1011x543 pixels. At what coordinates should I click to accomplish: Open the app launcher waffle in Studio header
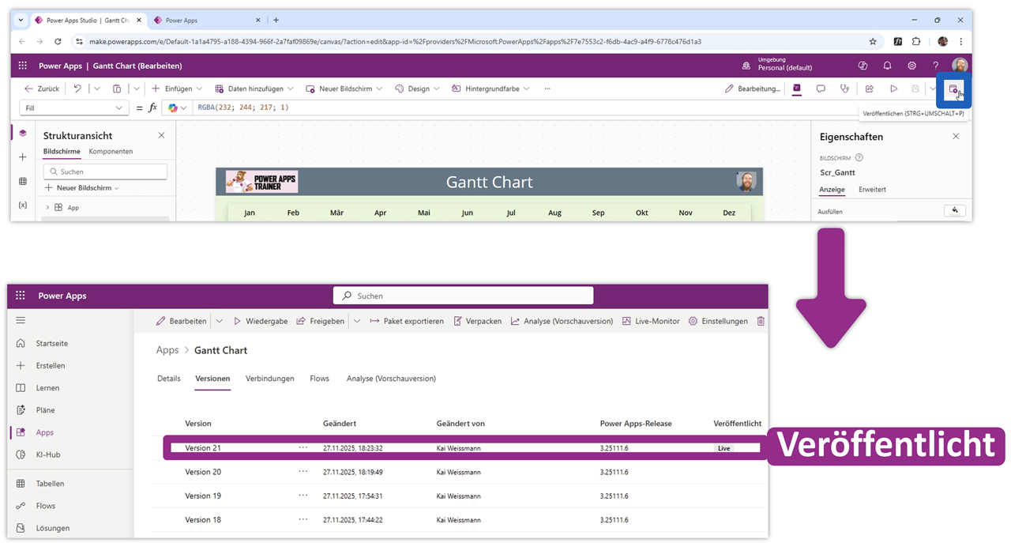(22, 66)
